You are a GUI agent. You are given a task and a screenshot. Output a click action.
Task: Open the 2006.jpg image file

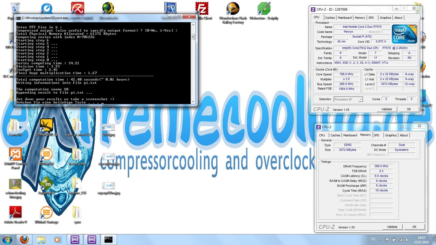(108, 130)
